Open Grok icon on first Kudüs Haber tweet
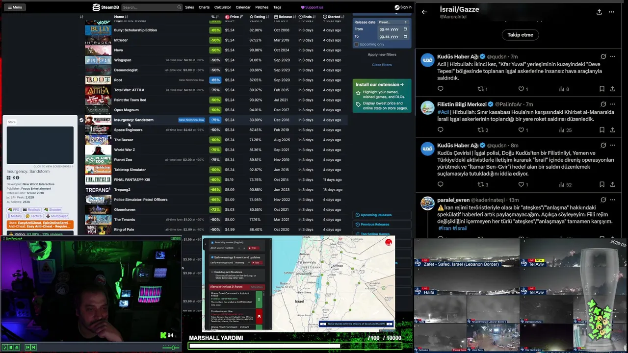This screenshot has width=628, height=353. pyautogui.click(x=603, y=56)
